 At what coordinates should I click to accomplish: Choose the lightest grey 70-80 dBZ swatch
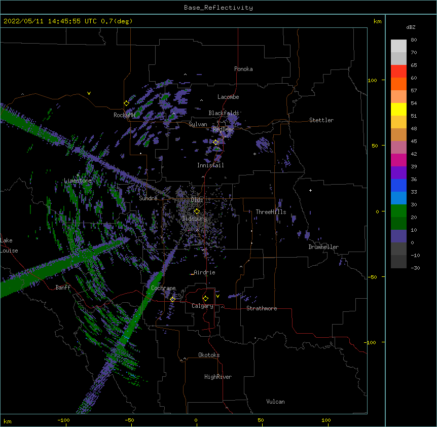pos(398,46)
